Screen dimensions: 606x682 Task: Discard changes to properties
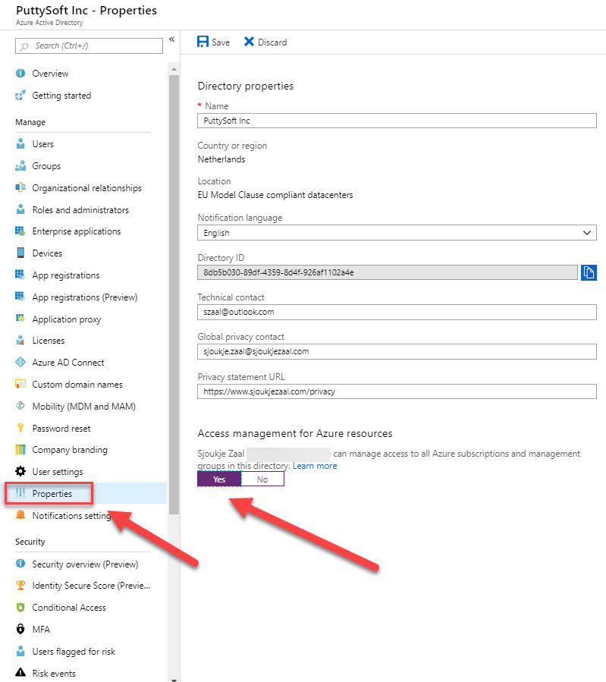click(265, 42)
